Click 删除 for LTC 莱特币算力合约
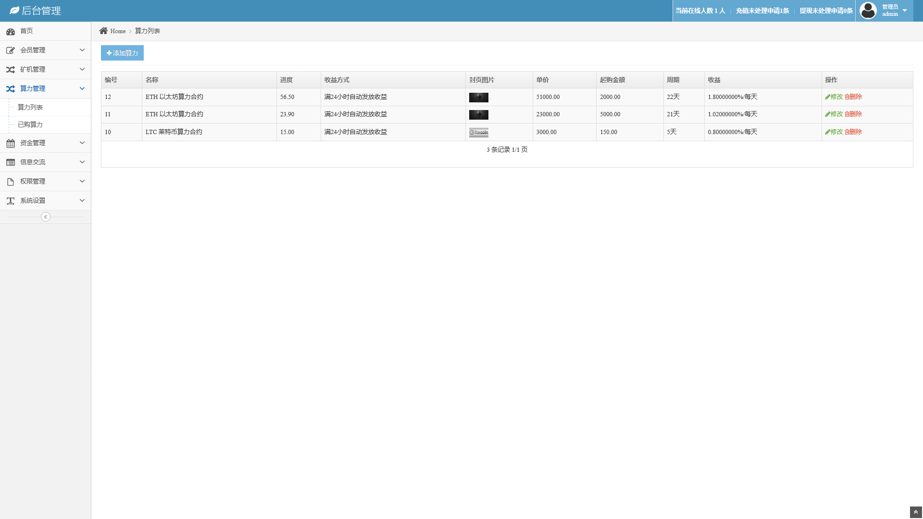 coord(853,132)
